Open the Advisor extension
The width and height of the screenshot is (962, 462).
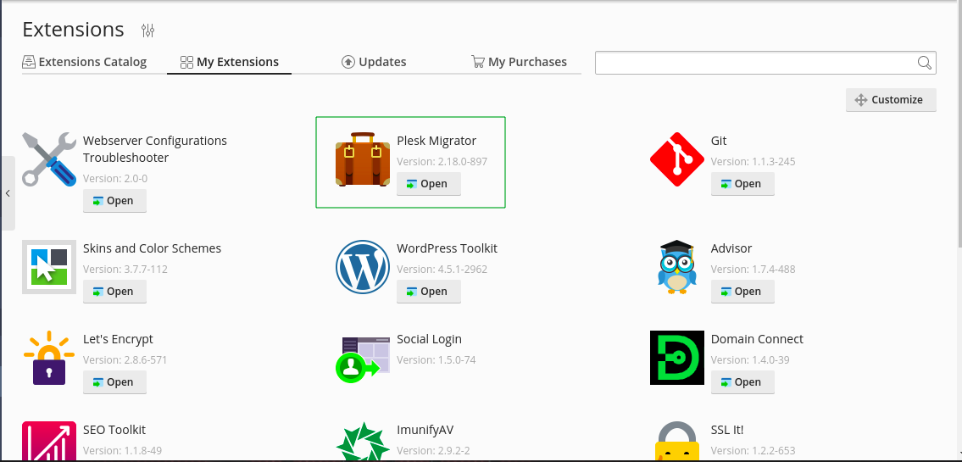click(x=742, y=292)
